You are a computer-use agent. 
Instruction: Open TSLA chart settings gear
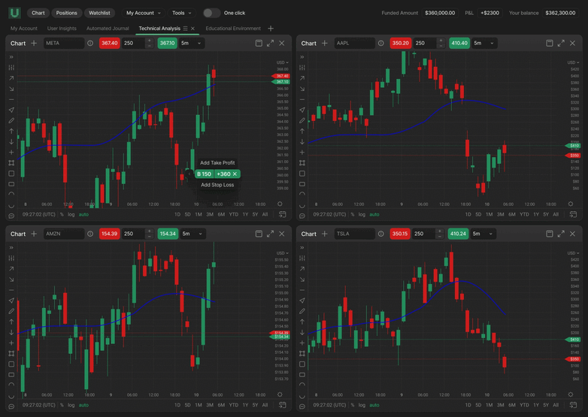[x=571, y=394]
